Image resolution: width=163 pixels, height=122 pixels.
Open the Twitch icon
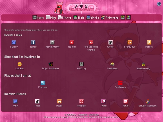(x=104, y=101)
